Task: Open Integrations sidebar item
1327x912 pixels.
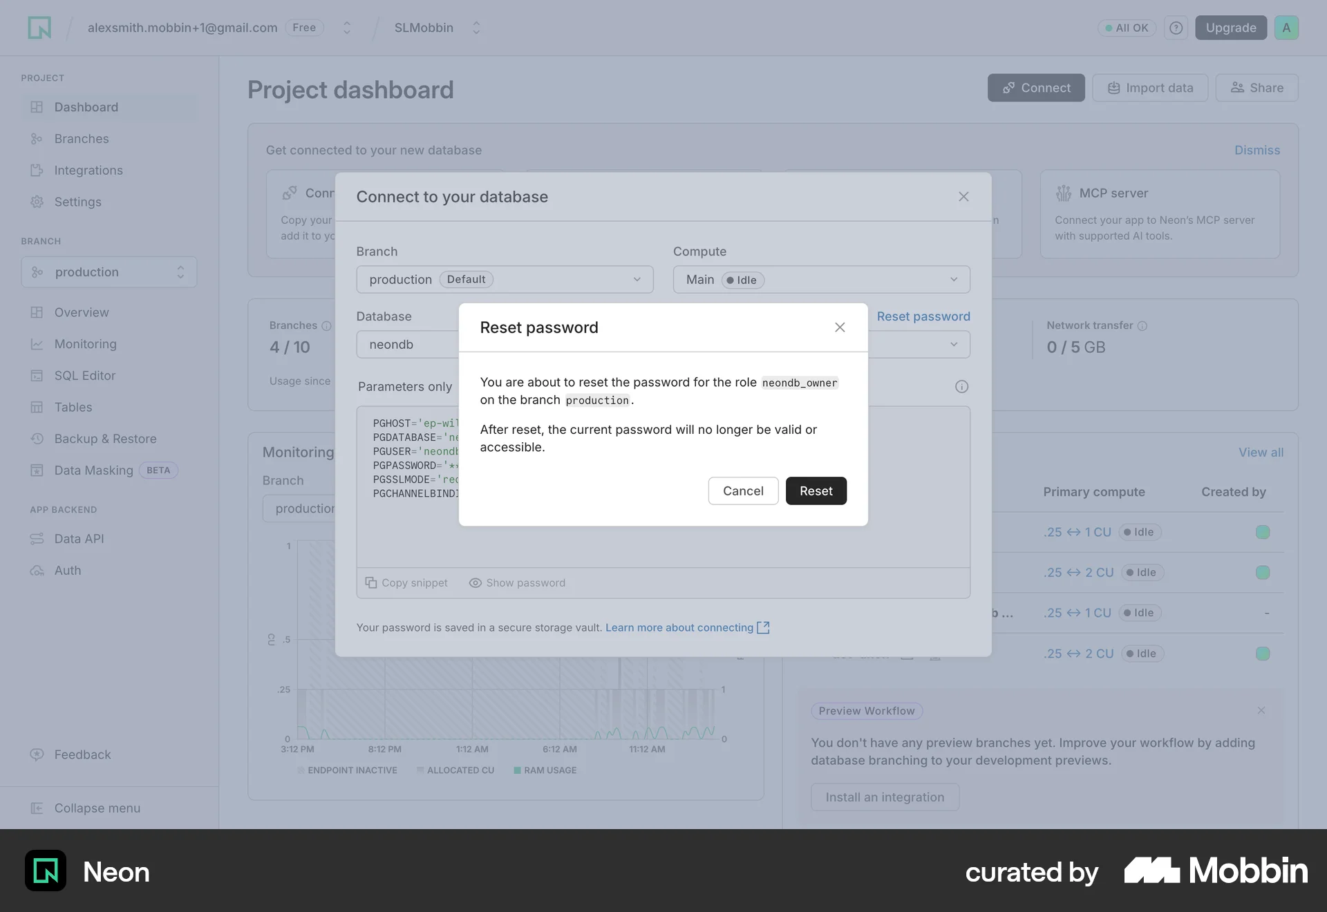Action: point(109,171)
